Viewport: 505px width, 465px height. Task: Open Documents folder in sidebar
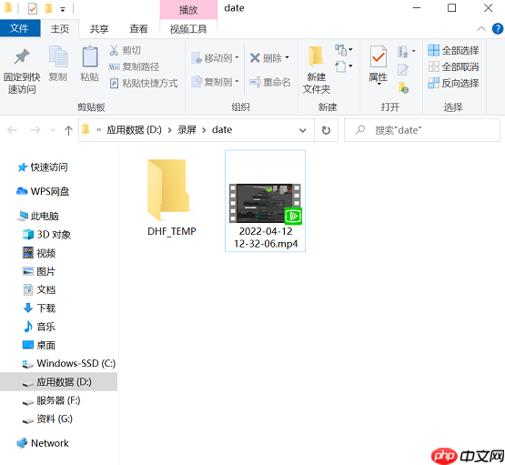point(39,289)
